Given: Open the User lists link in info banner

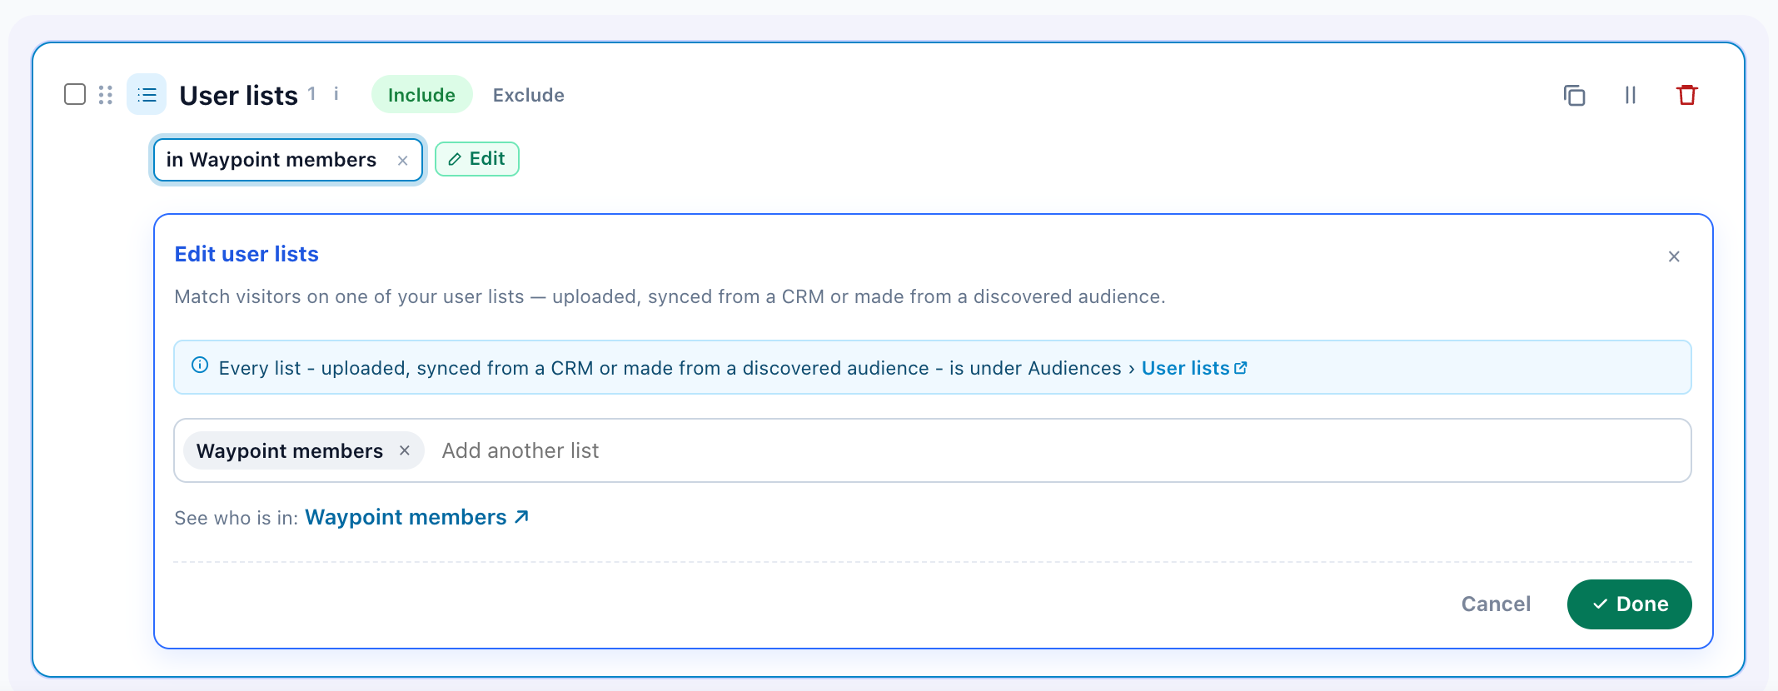Looking at the screenshot, I should [x=1194, y=368].
